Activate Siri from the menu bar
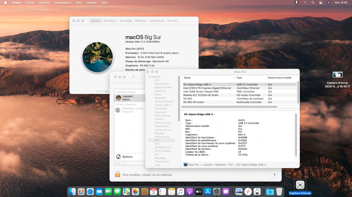This screenshot has width=352, height=197. click(x=329, y=3)
